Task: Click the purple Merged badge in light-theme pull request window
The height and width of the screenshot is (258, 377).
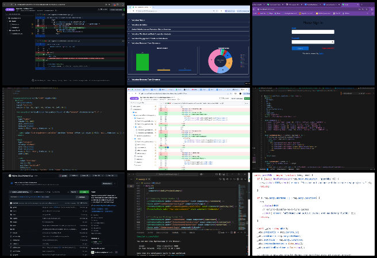Action: (134, 98)
